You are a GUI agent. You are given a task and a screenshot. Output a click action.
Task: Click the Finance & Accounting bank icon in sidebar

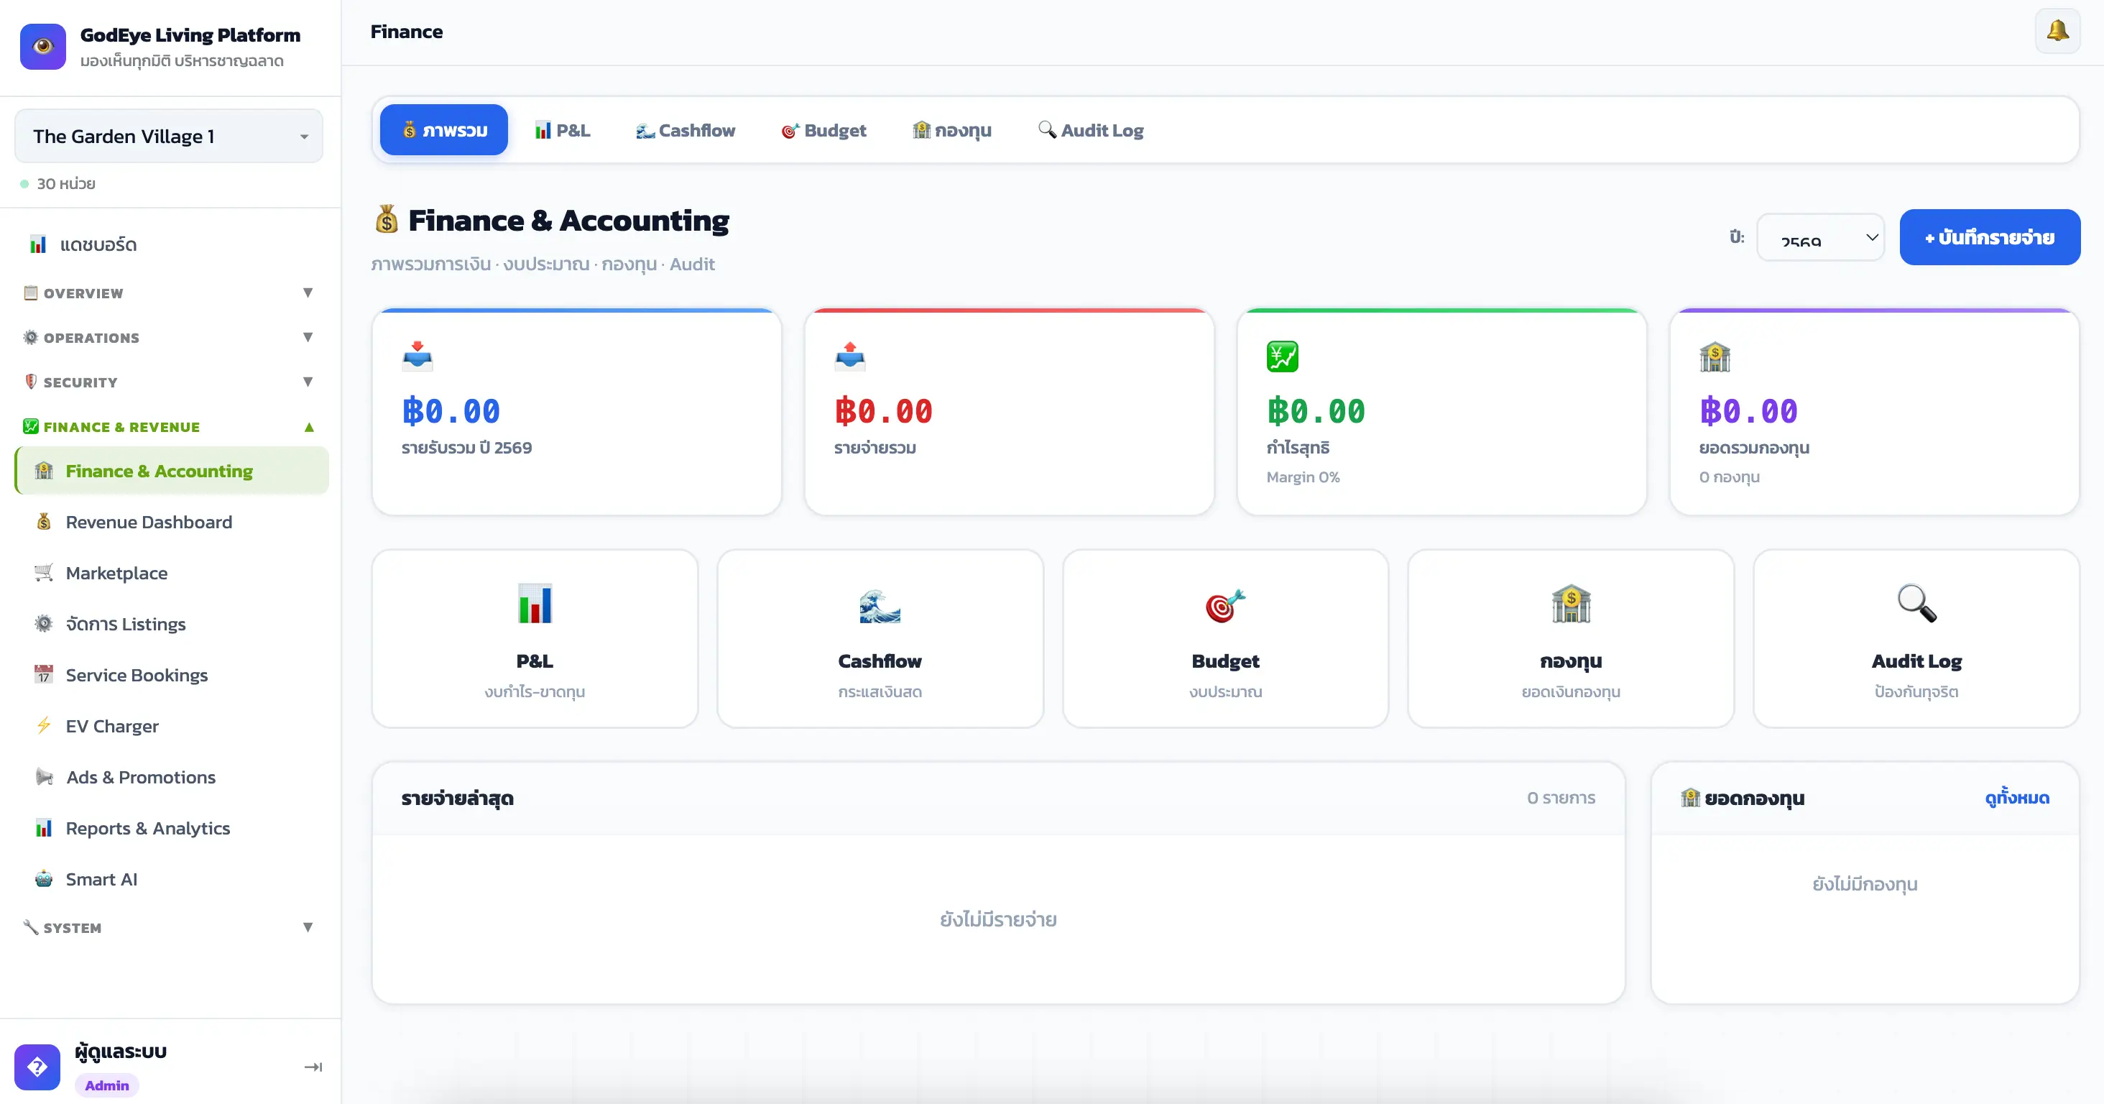(x=44, y=471)
